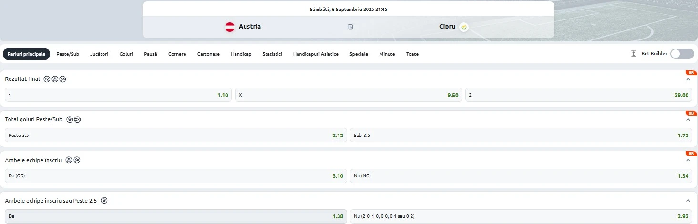Choose draw X at 9.50
The height and width of the screenshot is (224, 698).
click(x=349, y=95)
